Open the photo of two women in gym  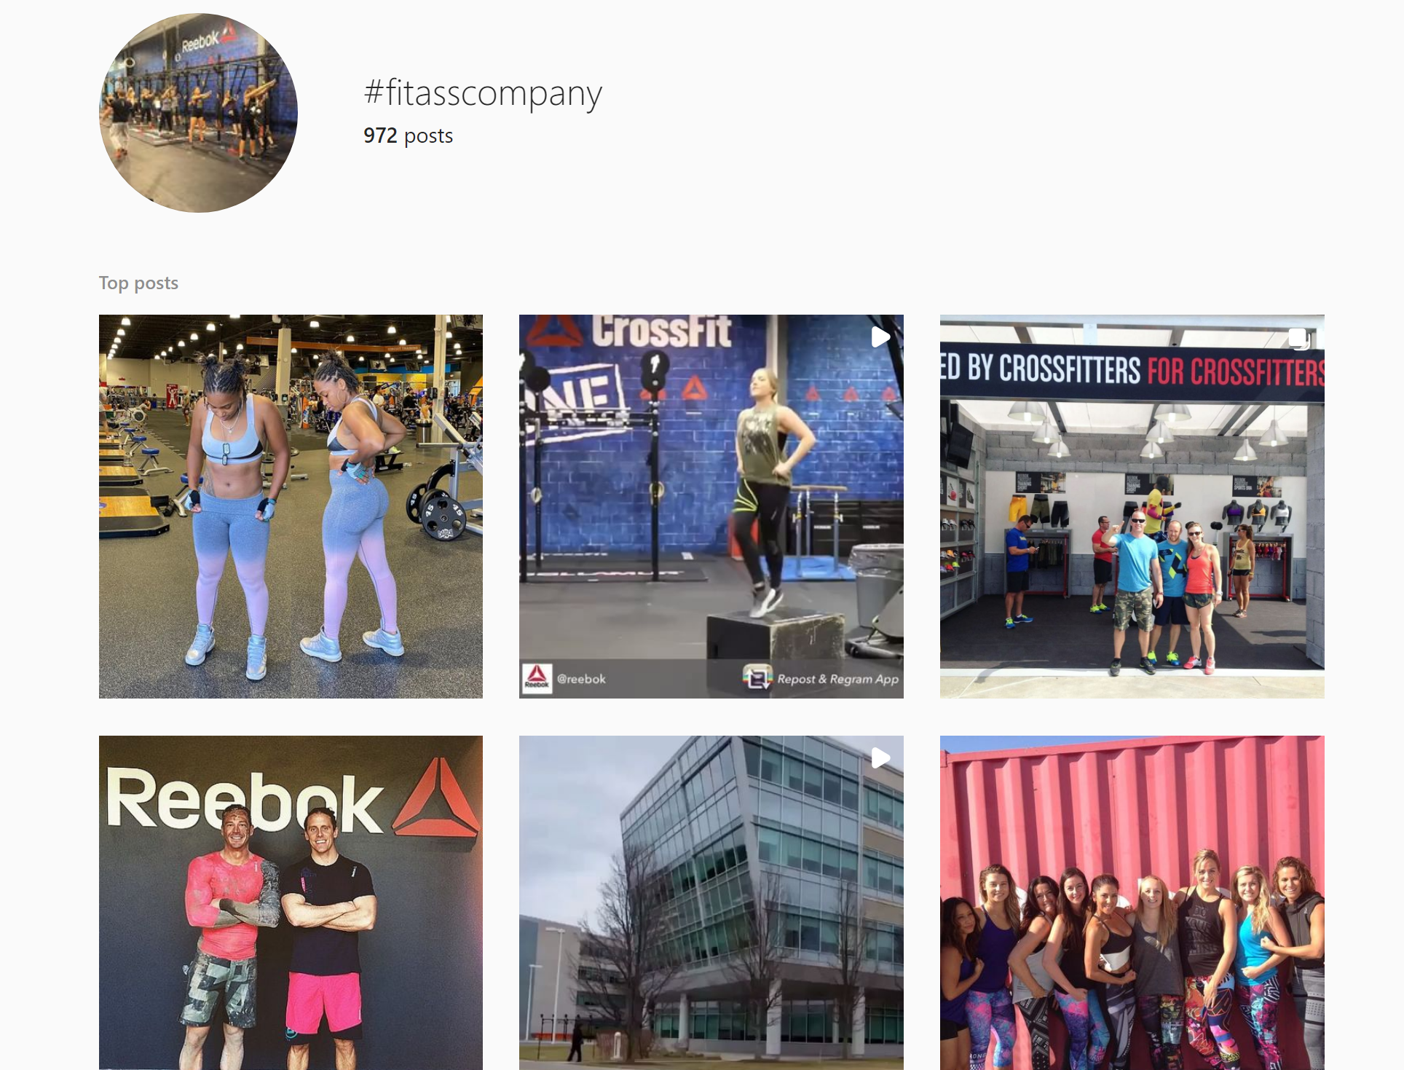[291, 506]
